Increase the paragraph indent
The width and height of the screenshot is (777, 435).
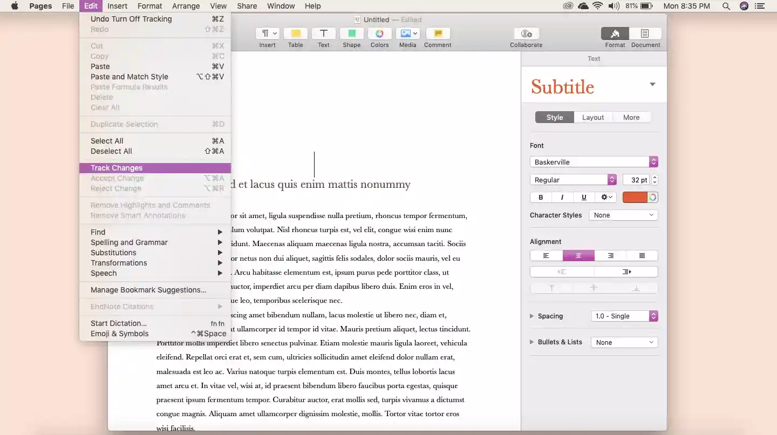tap(626, 272)
